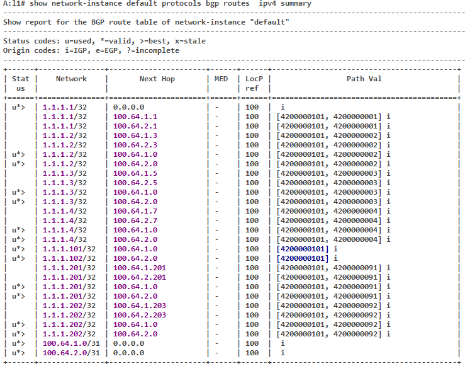Click the 'Show report for the BGP route table' line
Screen dimensions: 465x366
(146, 22)
